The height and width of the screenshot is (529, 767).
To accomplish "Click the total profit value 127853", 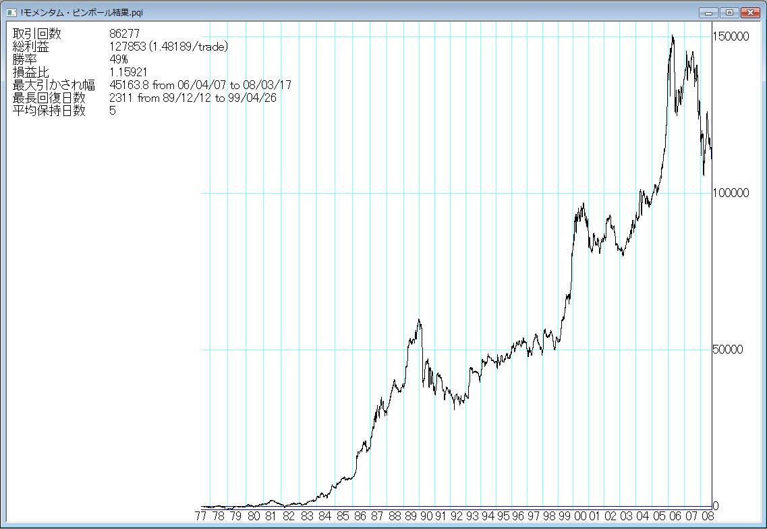I will (x=125, y=47).
